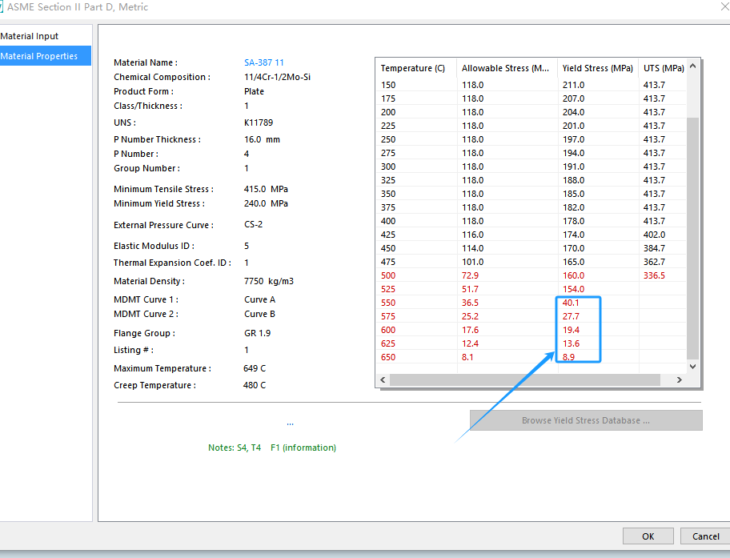730x558 pixels.
Task: Click allowable stress value 72.9
Action: pos(470,275)
